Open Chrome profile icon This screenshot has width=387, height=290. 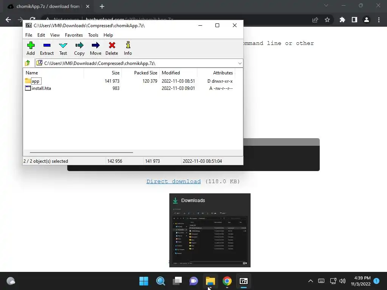[367, 20]
